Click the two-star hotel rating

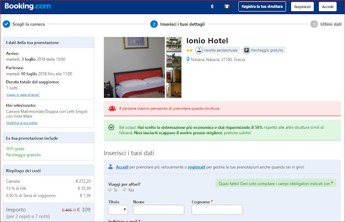(x=189, y=51)
